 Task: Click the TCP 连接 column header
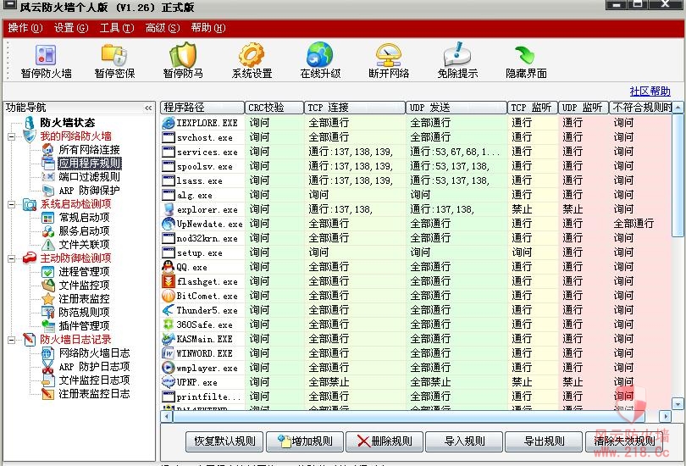355,108
